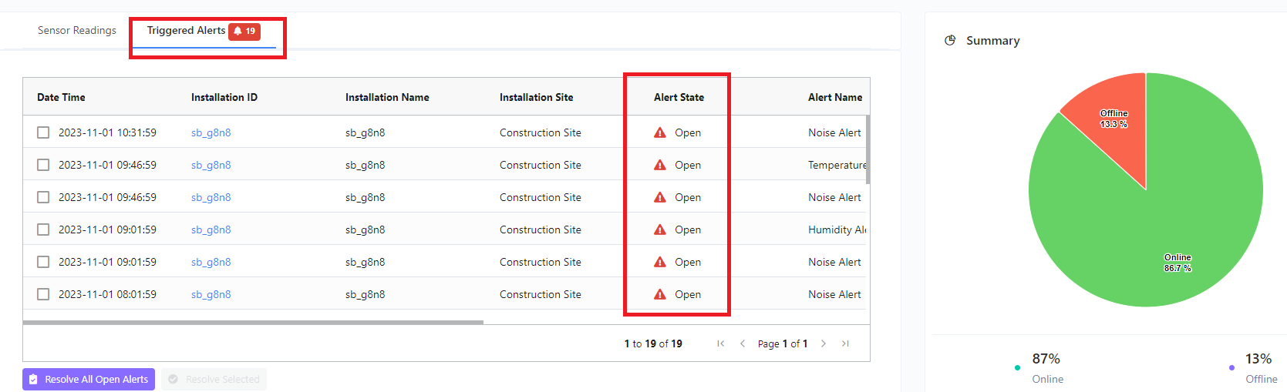Click the warning icon on the 08:01:59 row
The height and width of the screenshot is (392, 1287).
pos(660,294)
